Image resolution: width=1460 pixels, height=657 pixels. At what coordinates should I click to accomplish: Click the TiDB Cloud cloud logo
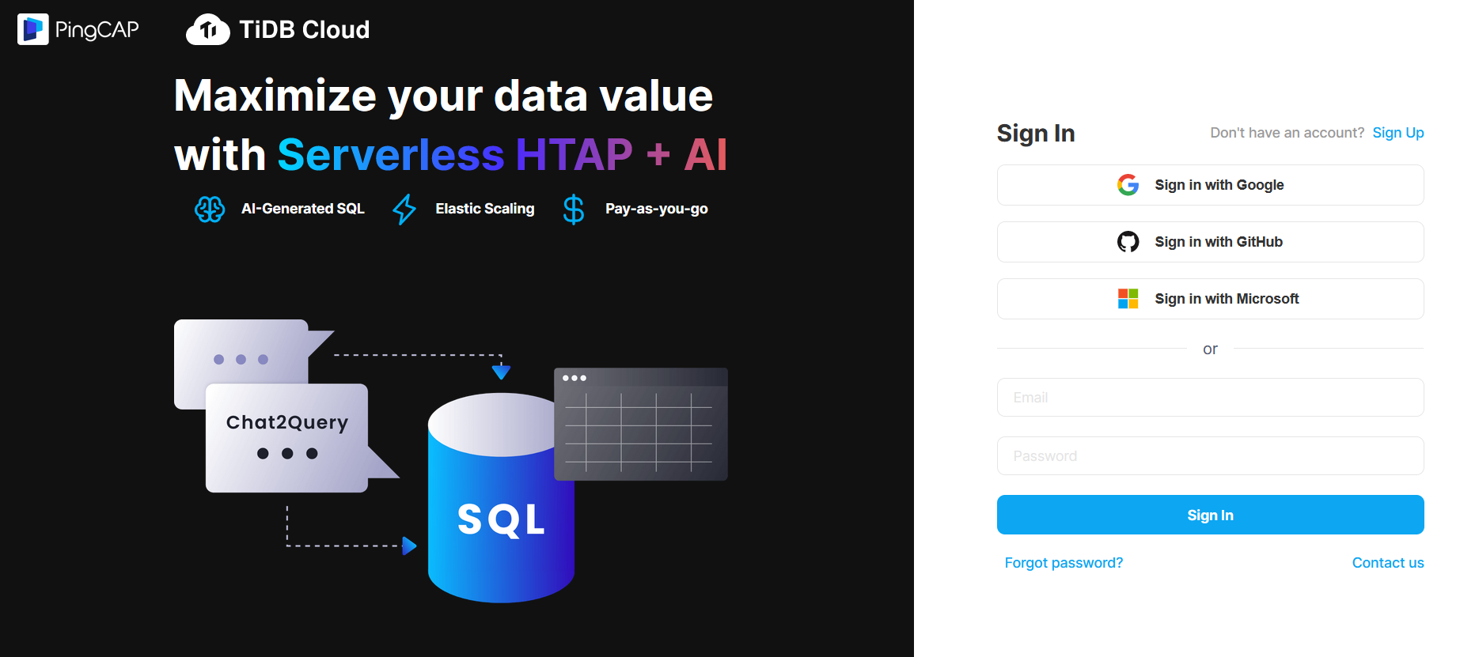207,30
